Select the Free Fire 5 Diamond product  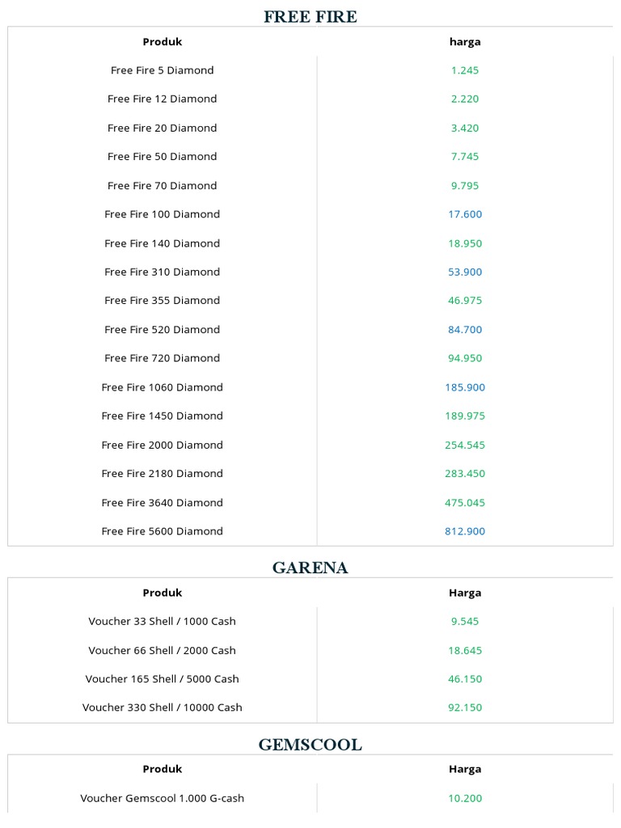point(162,70)
